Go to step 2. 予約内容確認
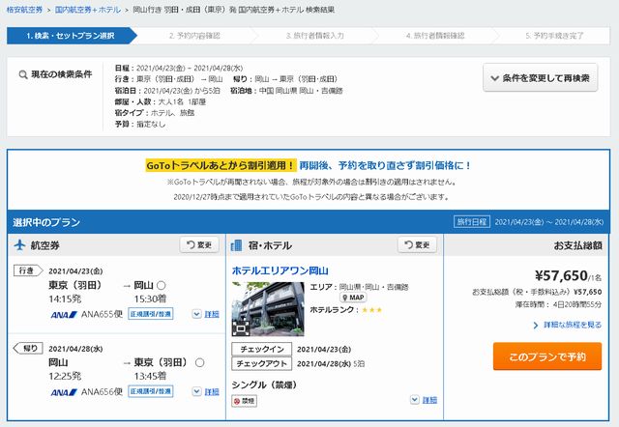The width and height of the screenshot is (619, 427). click(194, 36)
